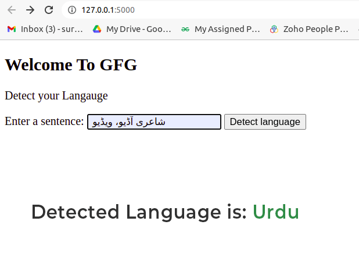Click the Gmail icon in the bookmarks bar
359x264 pixels.
click(x=12, y=29)
